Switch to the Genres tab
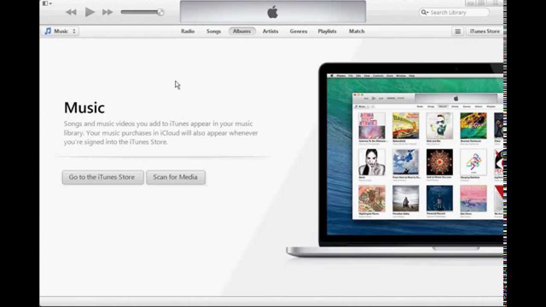Screen dimensions: 546x307 (x=299, y=31)
